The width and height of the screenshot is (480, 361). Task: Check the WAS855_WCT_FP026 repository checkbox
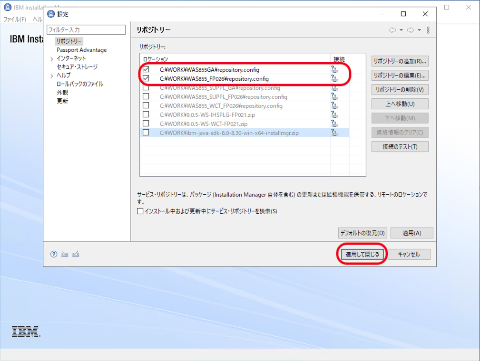[146, 105]
